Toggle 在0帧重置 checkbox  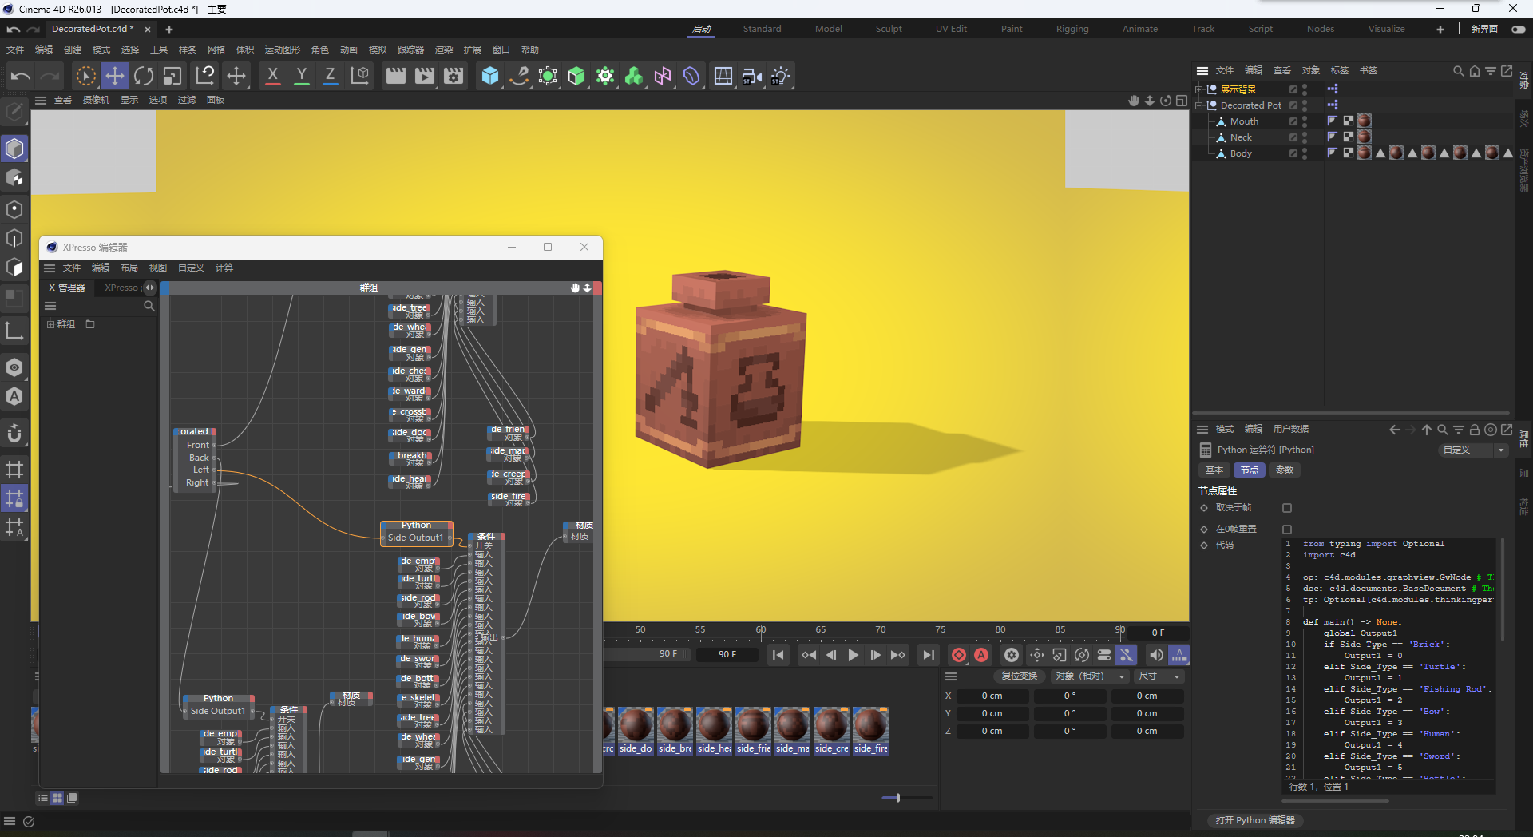[1287, 530]
